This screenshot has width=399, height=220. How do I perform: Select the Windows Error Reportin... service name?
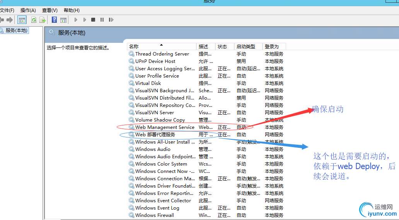coord(164,193)
